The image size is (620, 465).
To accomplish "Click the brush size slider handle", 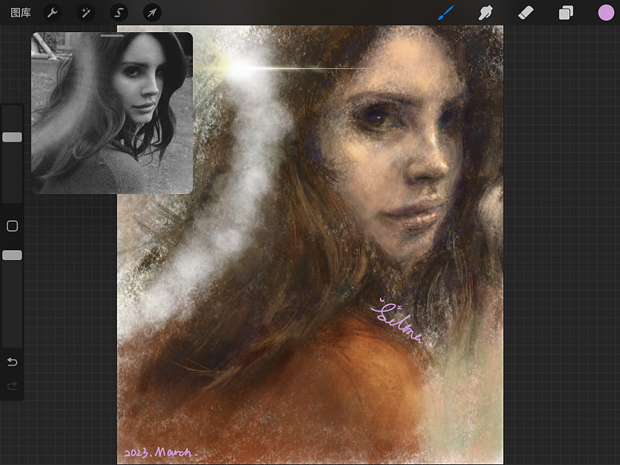I will (x=12, y=137).
